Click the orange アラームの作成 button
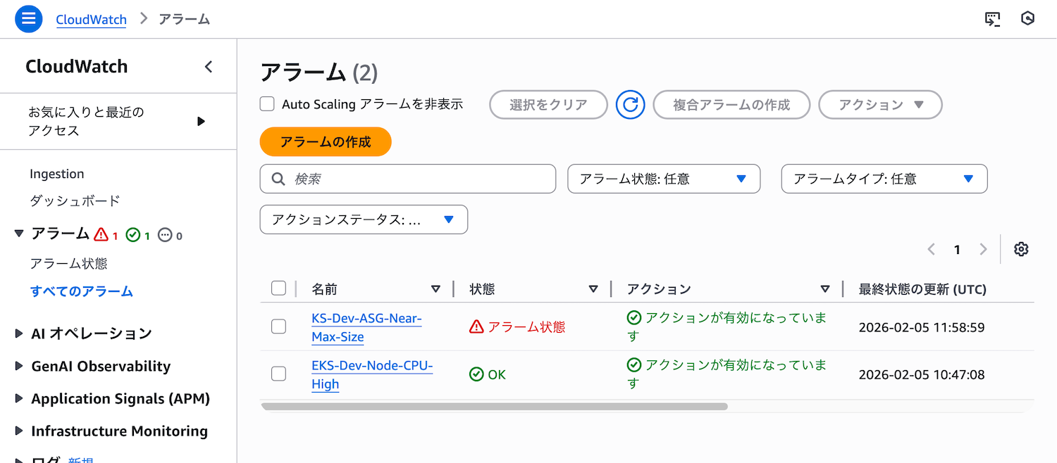The image size is (1057, 463). click(x=325, y=141)
